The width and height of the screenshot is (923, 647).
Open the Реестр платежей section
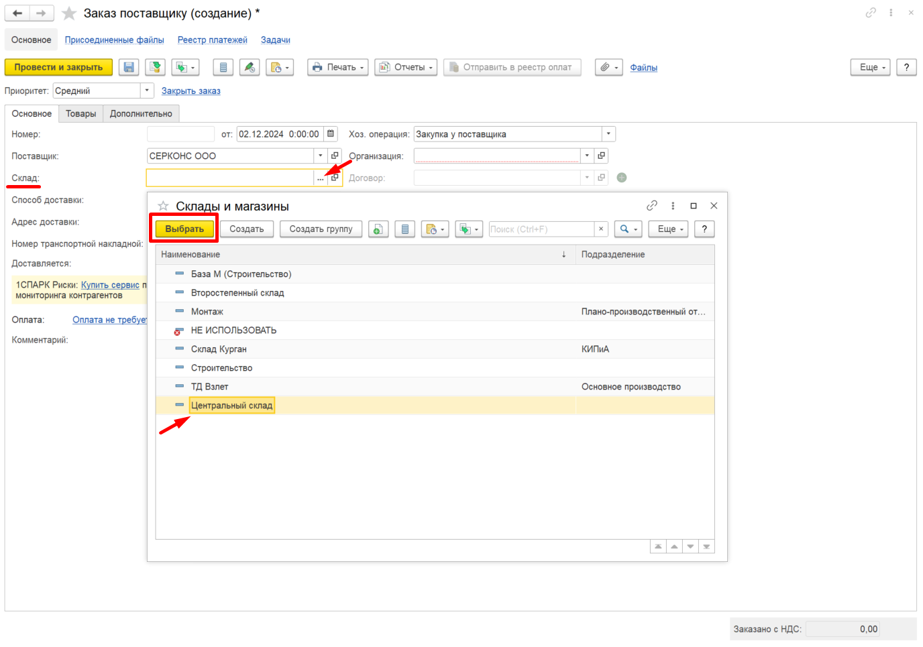point(212,40)
